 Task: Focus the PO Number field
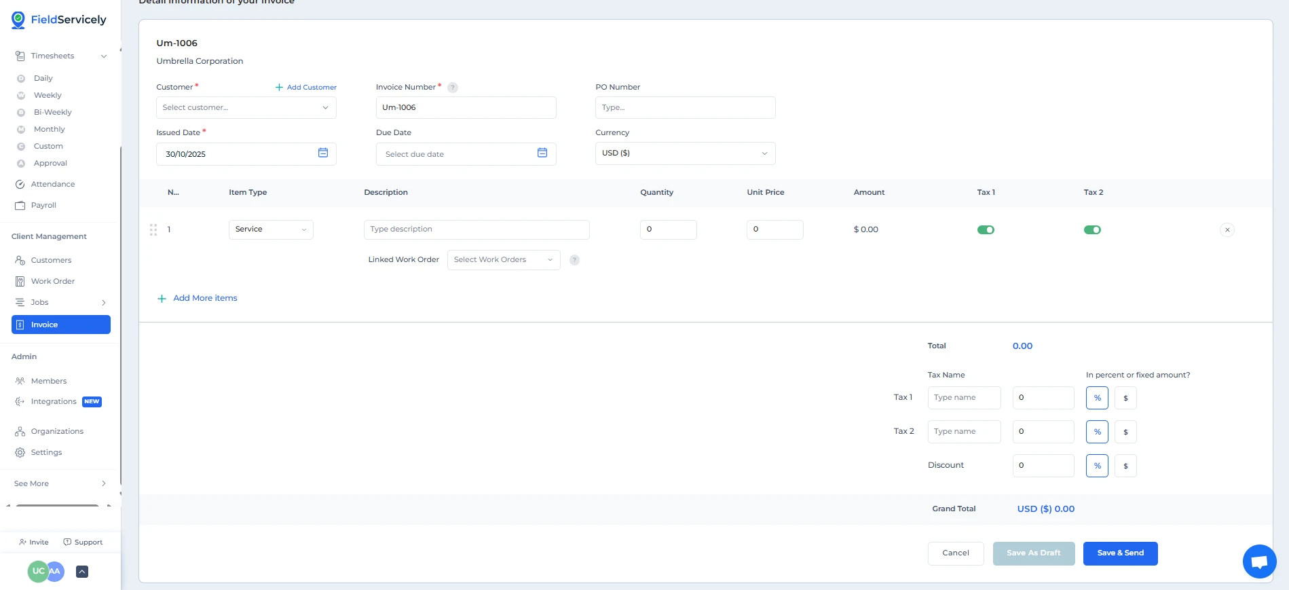click(x=686, y=107)
